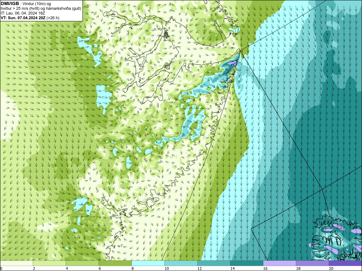
Task: Click the legend label '2'
Action: pyautogui.click(x=34, y=268)
